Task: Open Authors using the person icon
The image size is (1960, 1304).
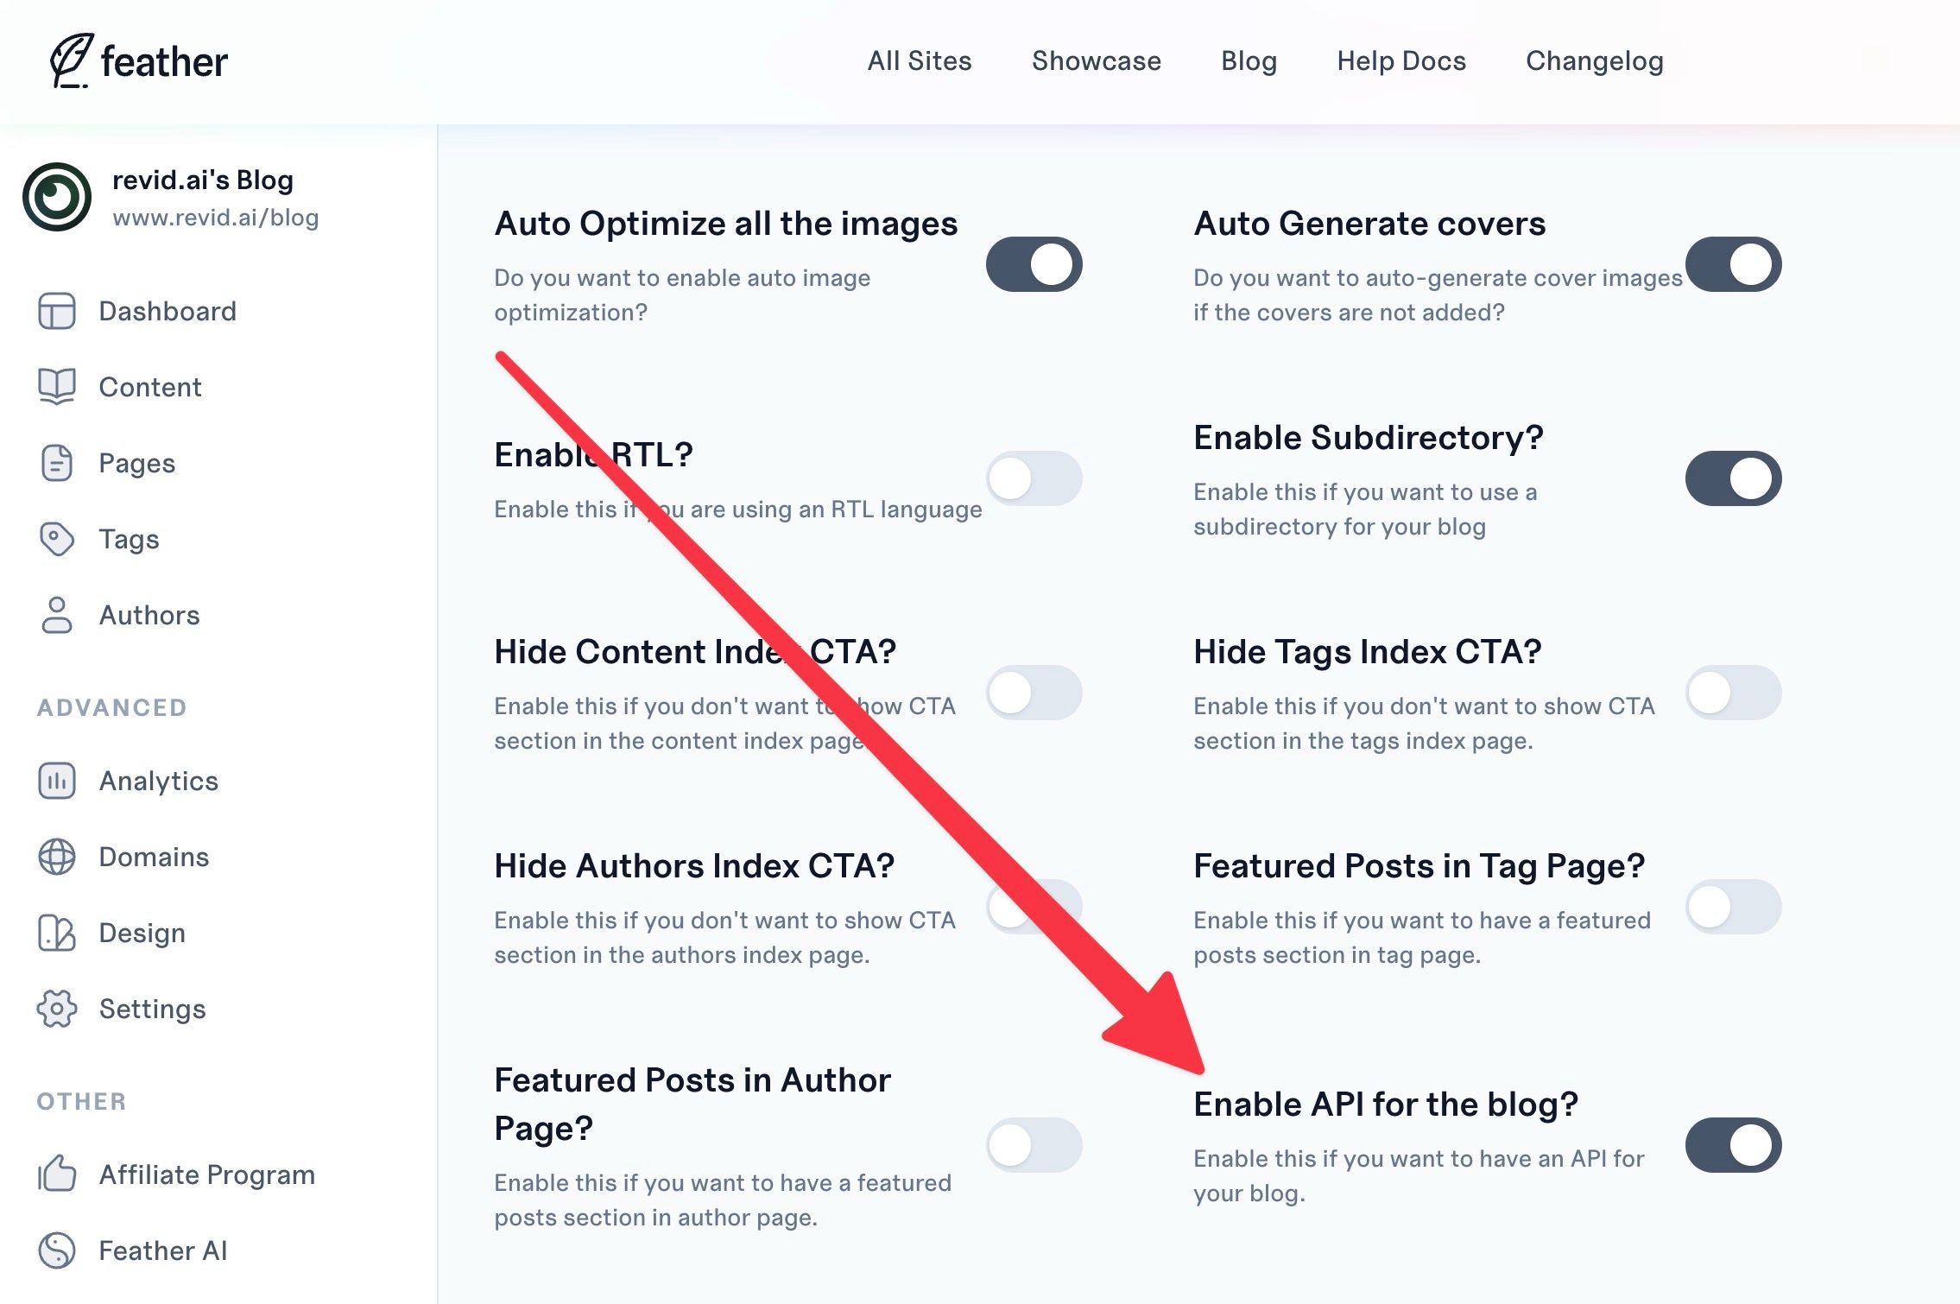Action: coord(57,616)
